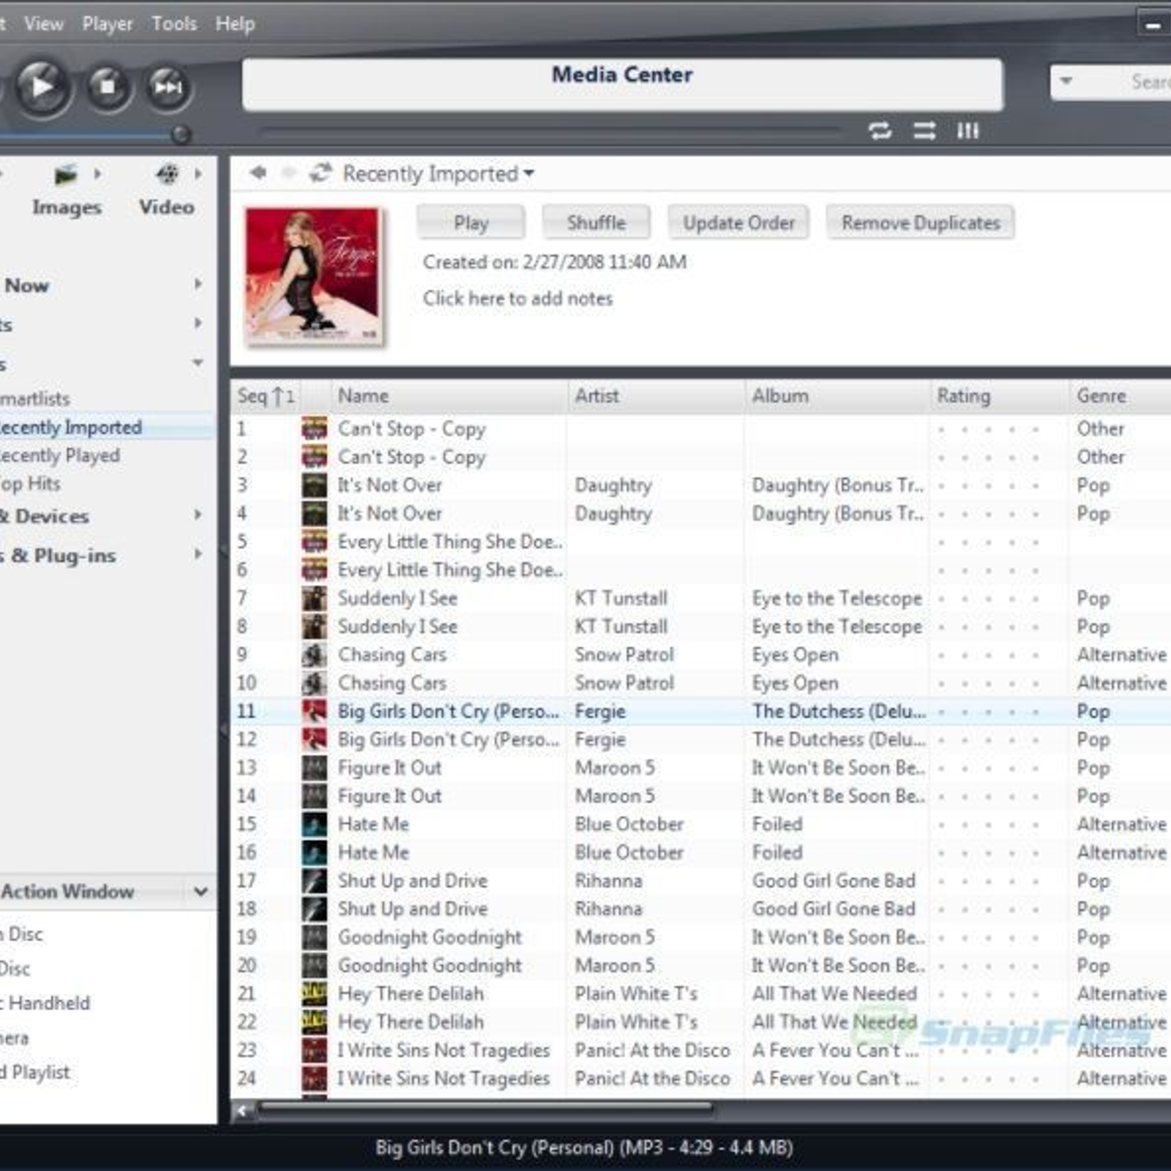Open the search options dropdown arrow
1171x1171 pixels.
point(1066,81)
